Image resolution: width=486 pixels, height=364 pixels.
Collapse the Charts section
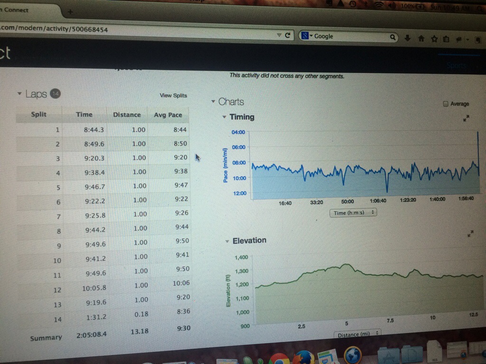(213, 101)
